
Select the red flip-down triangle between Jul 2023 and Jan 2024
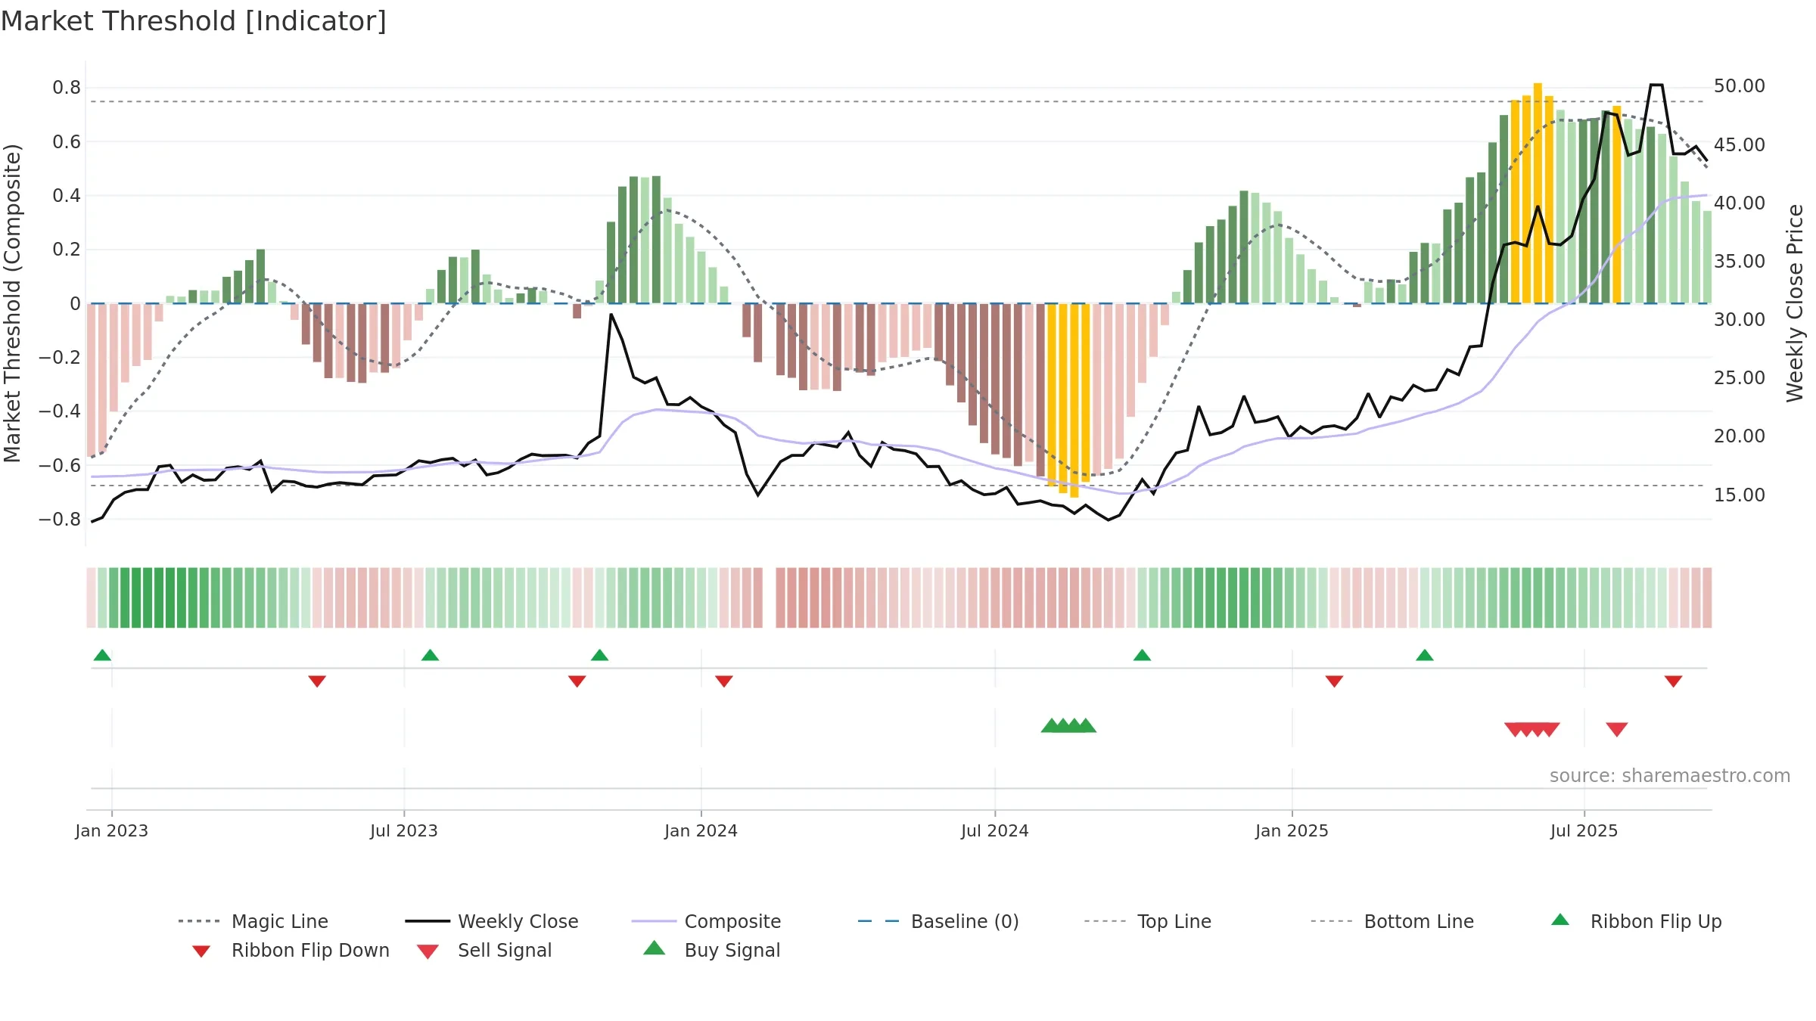[x=577, y=681]
